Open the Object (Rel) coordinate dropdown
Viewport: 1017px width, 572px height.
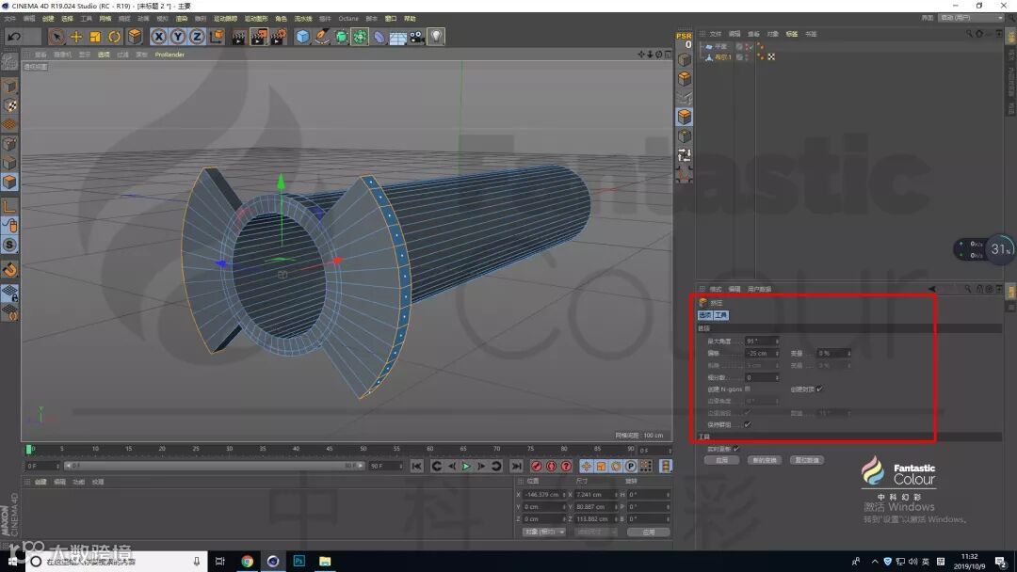pos(544,532)
